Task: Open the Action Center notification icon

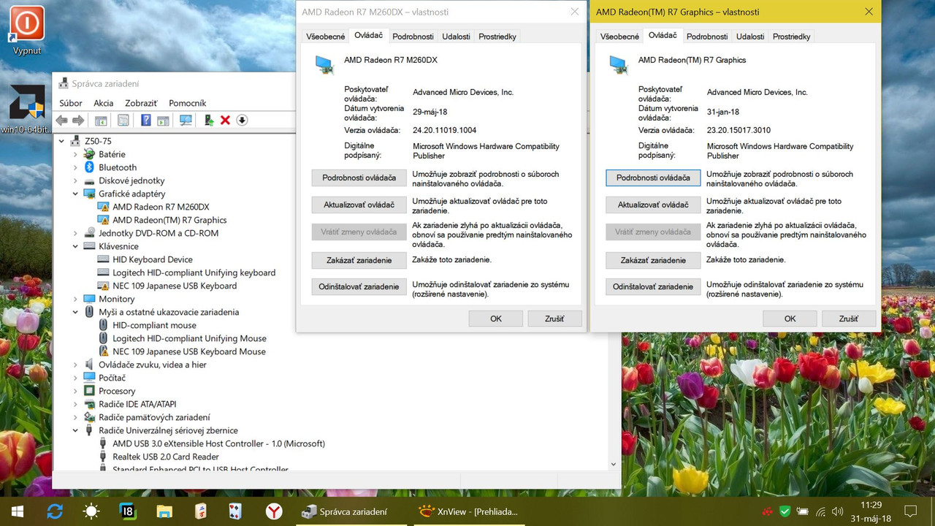Action: pyautogui.click(x=910, y=511)
